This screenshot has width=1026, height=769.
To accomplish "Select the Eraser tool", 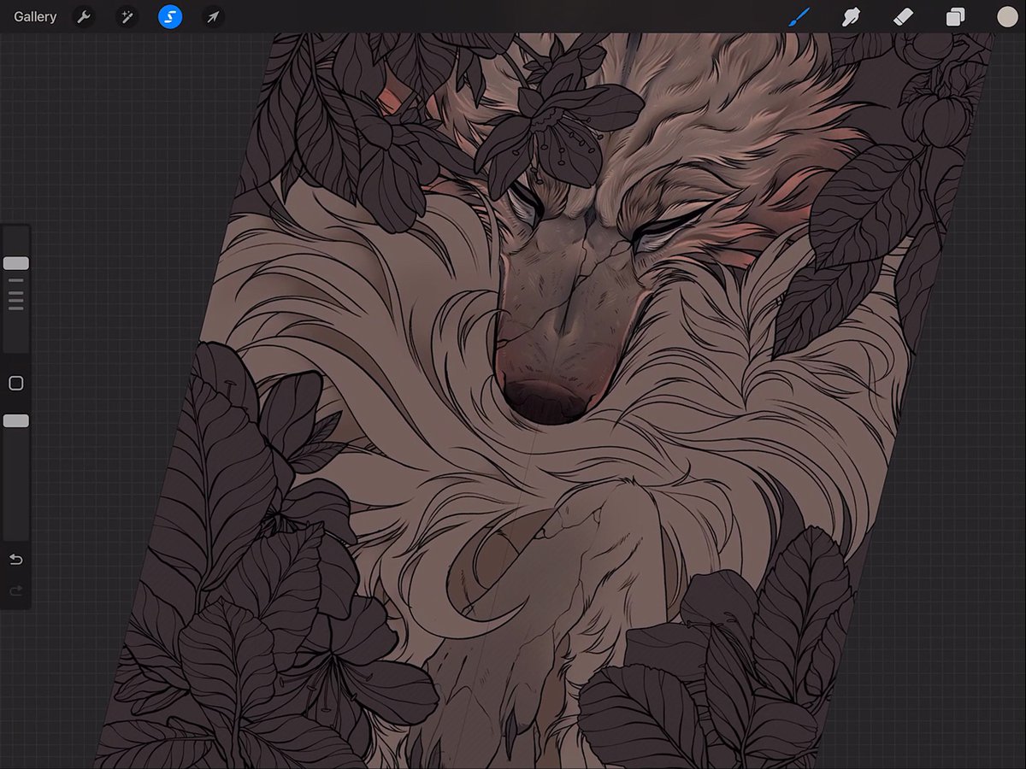I will tap(903, 16).
